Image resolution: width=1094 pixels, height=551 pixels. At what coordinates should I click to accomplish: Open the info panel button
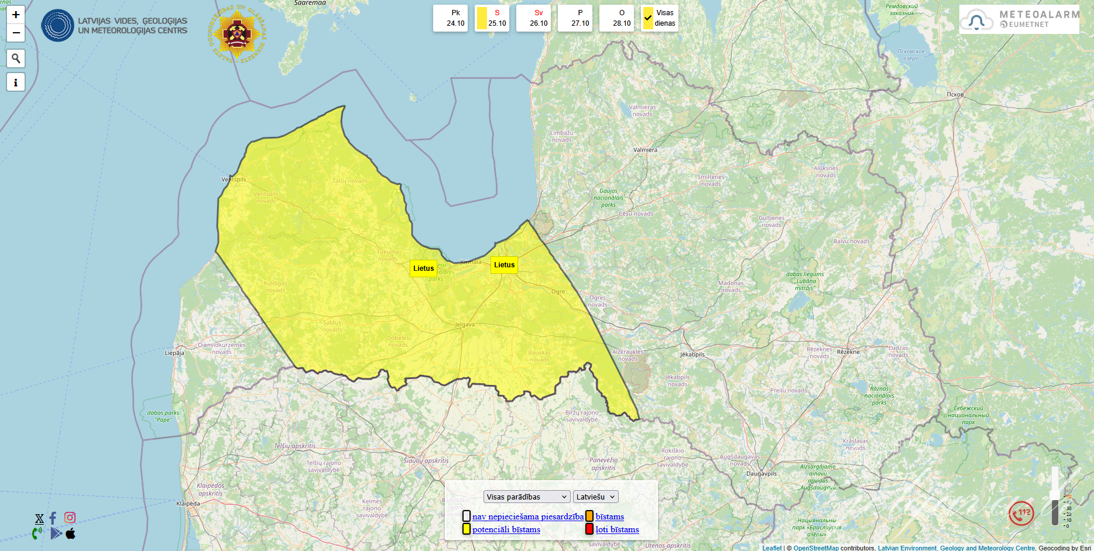[16, 82]
